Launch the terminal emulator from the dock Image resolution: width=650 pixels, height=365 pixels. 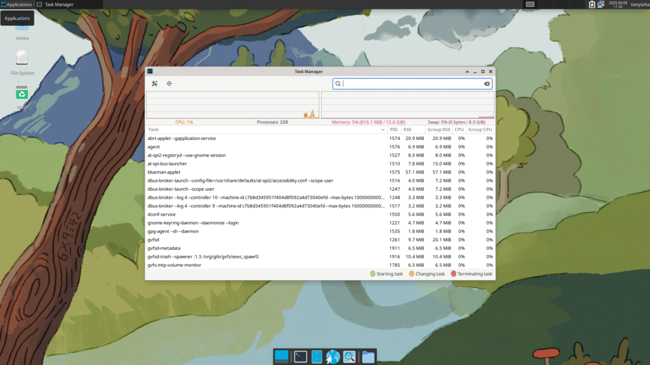pos(300,356)
